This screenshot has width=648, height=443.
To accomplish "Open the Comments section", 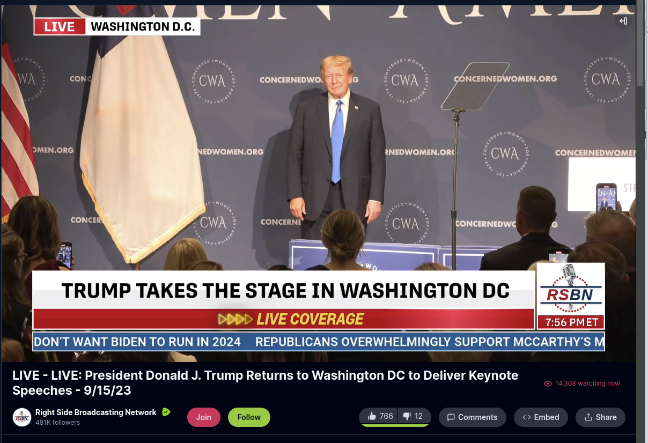I will coord(473,417).
